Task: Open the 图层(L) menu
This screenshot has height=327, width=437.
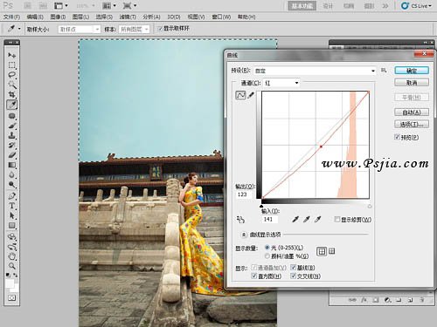Action: [x=80, y=17]
